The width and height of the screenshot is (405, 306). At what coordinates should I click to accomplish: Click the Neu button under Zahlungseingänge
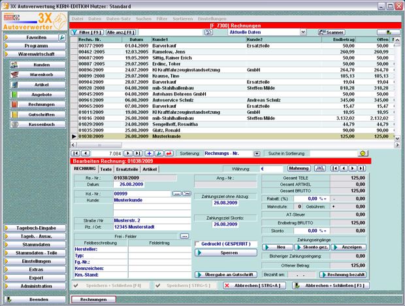[278, 247]
